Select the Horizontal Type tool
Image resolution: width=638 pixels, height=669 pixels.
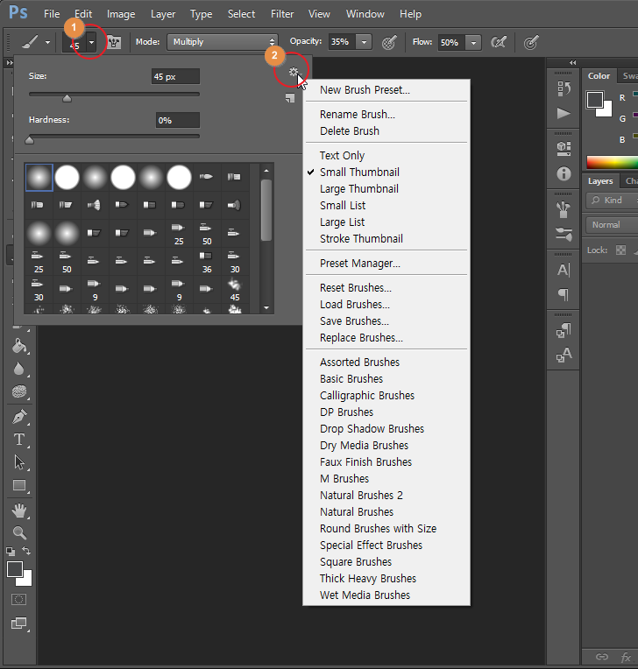pyautogui.click(x=19, y=440)
